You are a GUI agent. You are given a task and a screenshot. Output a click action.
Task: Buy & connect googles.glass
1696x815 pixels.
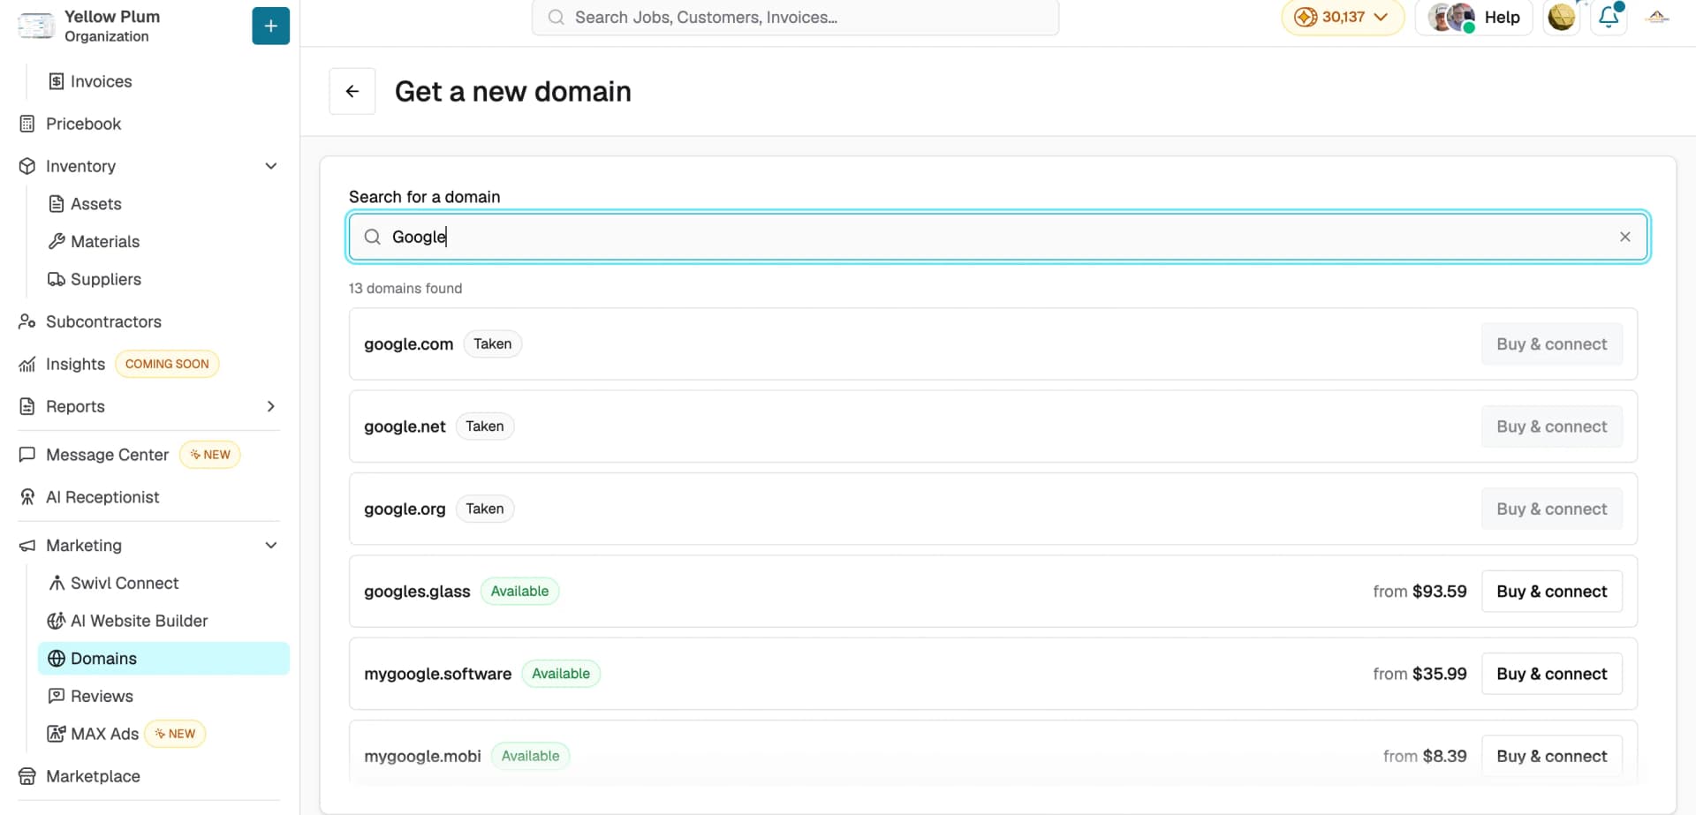1551,592
